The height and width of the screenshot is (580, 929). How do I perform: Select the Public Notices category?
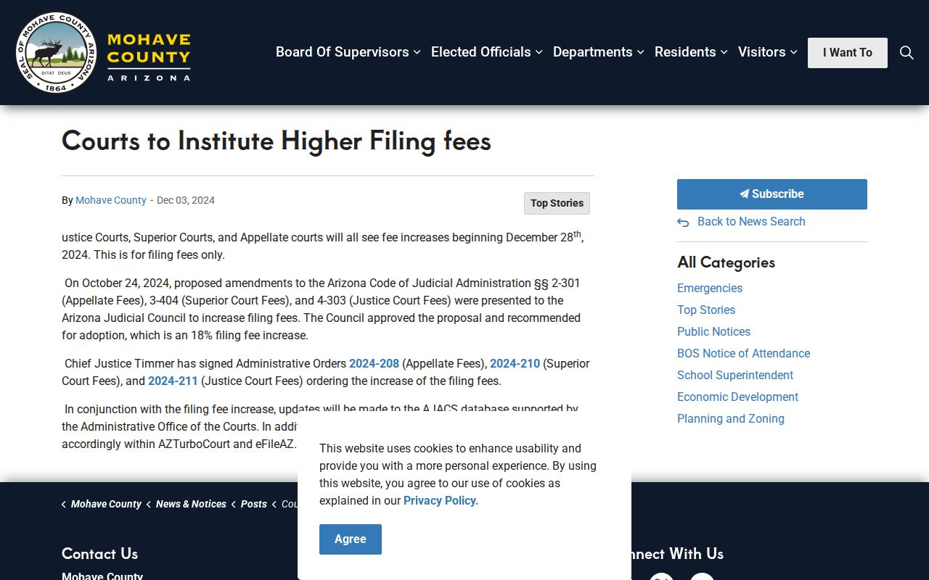[713, 331]
